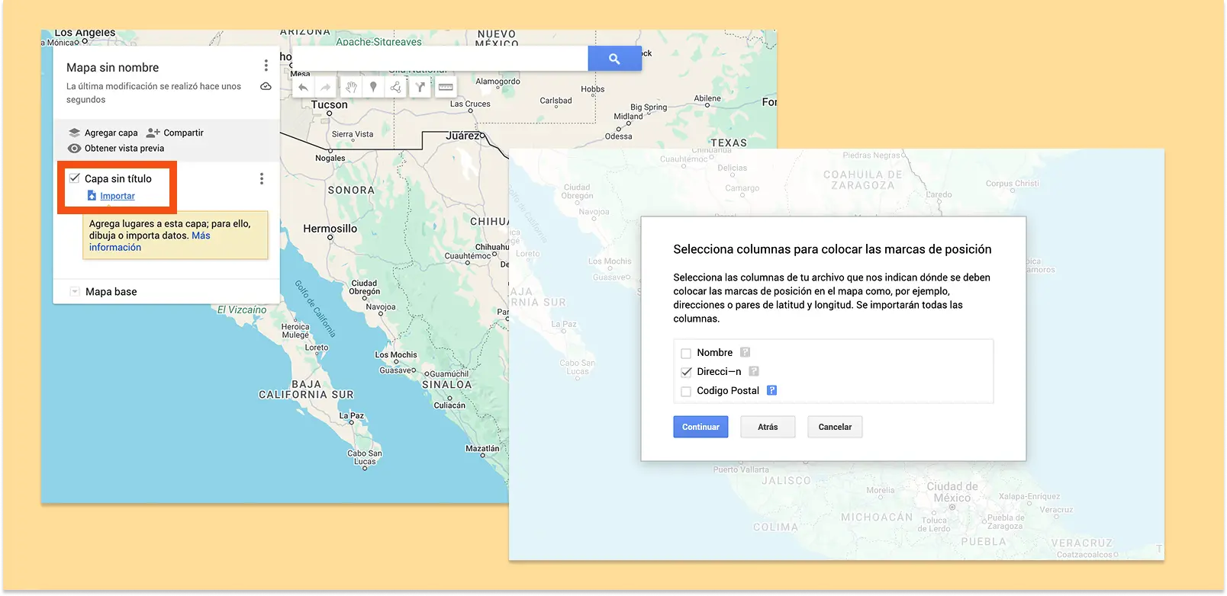
Task: Click the Nogales label on the map
Action: pyautogui.click(x=330, y=159)
